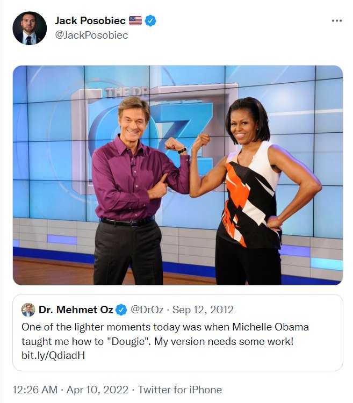
Task: Open the @DrOz handle in quoted tweet
Action: click(x=147, y=310)
